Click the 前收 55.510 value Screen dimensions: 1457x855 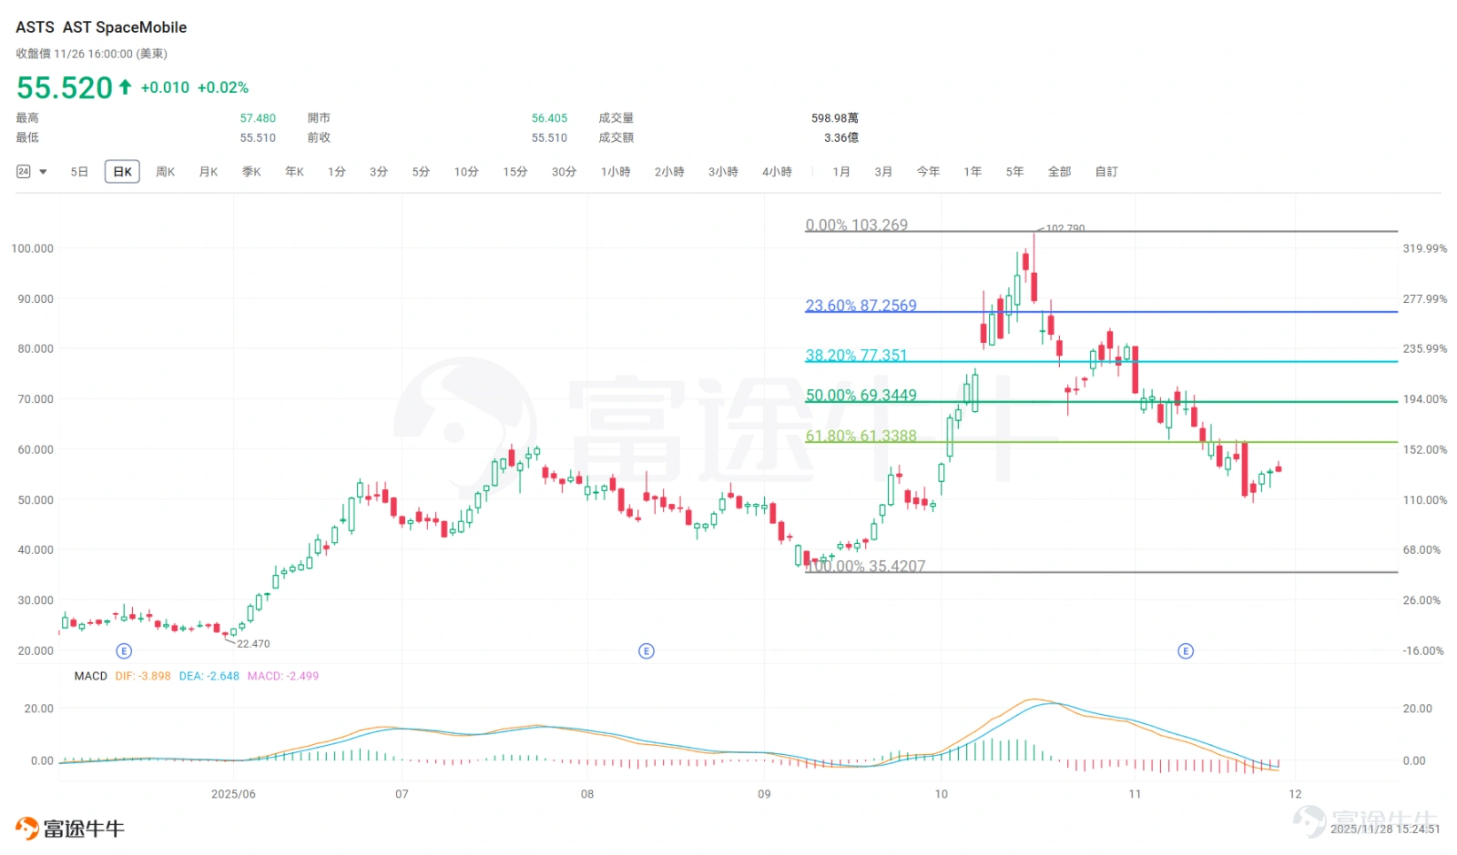[x=549, y=138]
